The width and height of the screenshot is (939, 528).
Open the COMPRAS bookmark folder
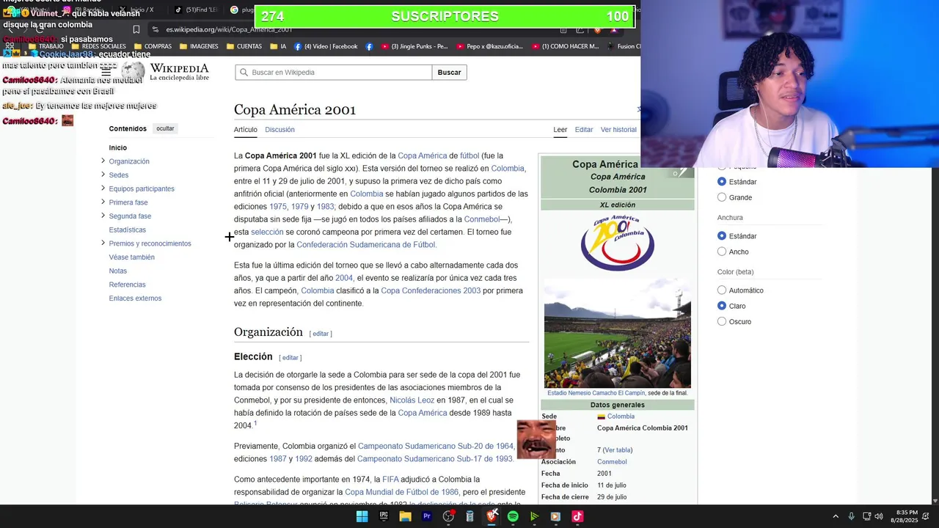153,46
